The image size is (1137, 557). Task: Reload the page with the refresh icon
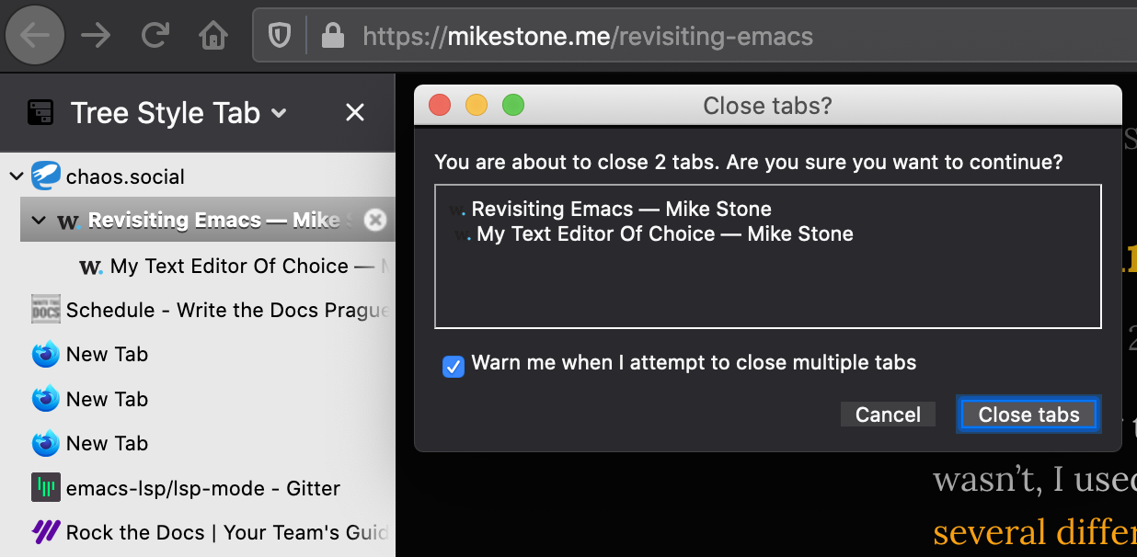click(155, 36)
